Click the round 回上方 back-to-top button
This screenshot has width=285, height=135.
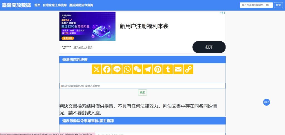pyautogui.click(x=266, y=102)
